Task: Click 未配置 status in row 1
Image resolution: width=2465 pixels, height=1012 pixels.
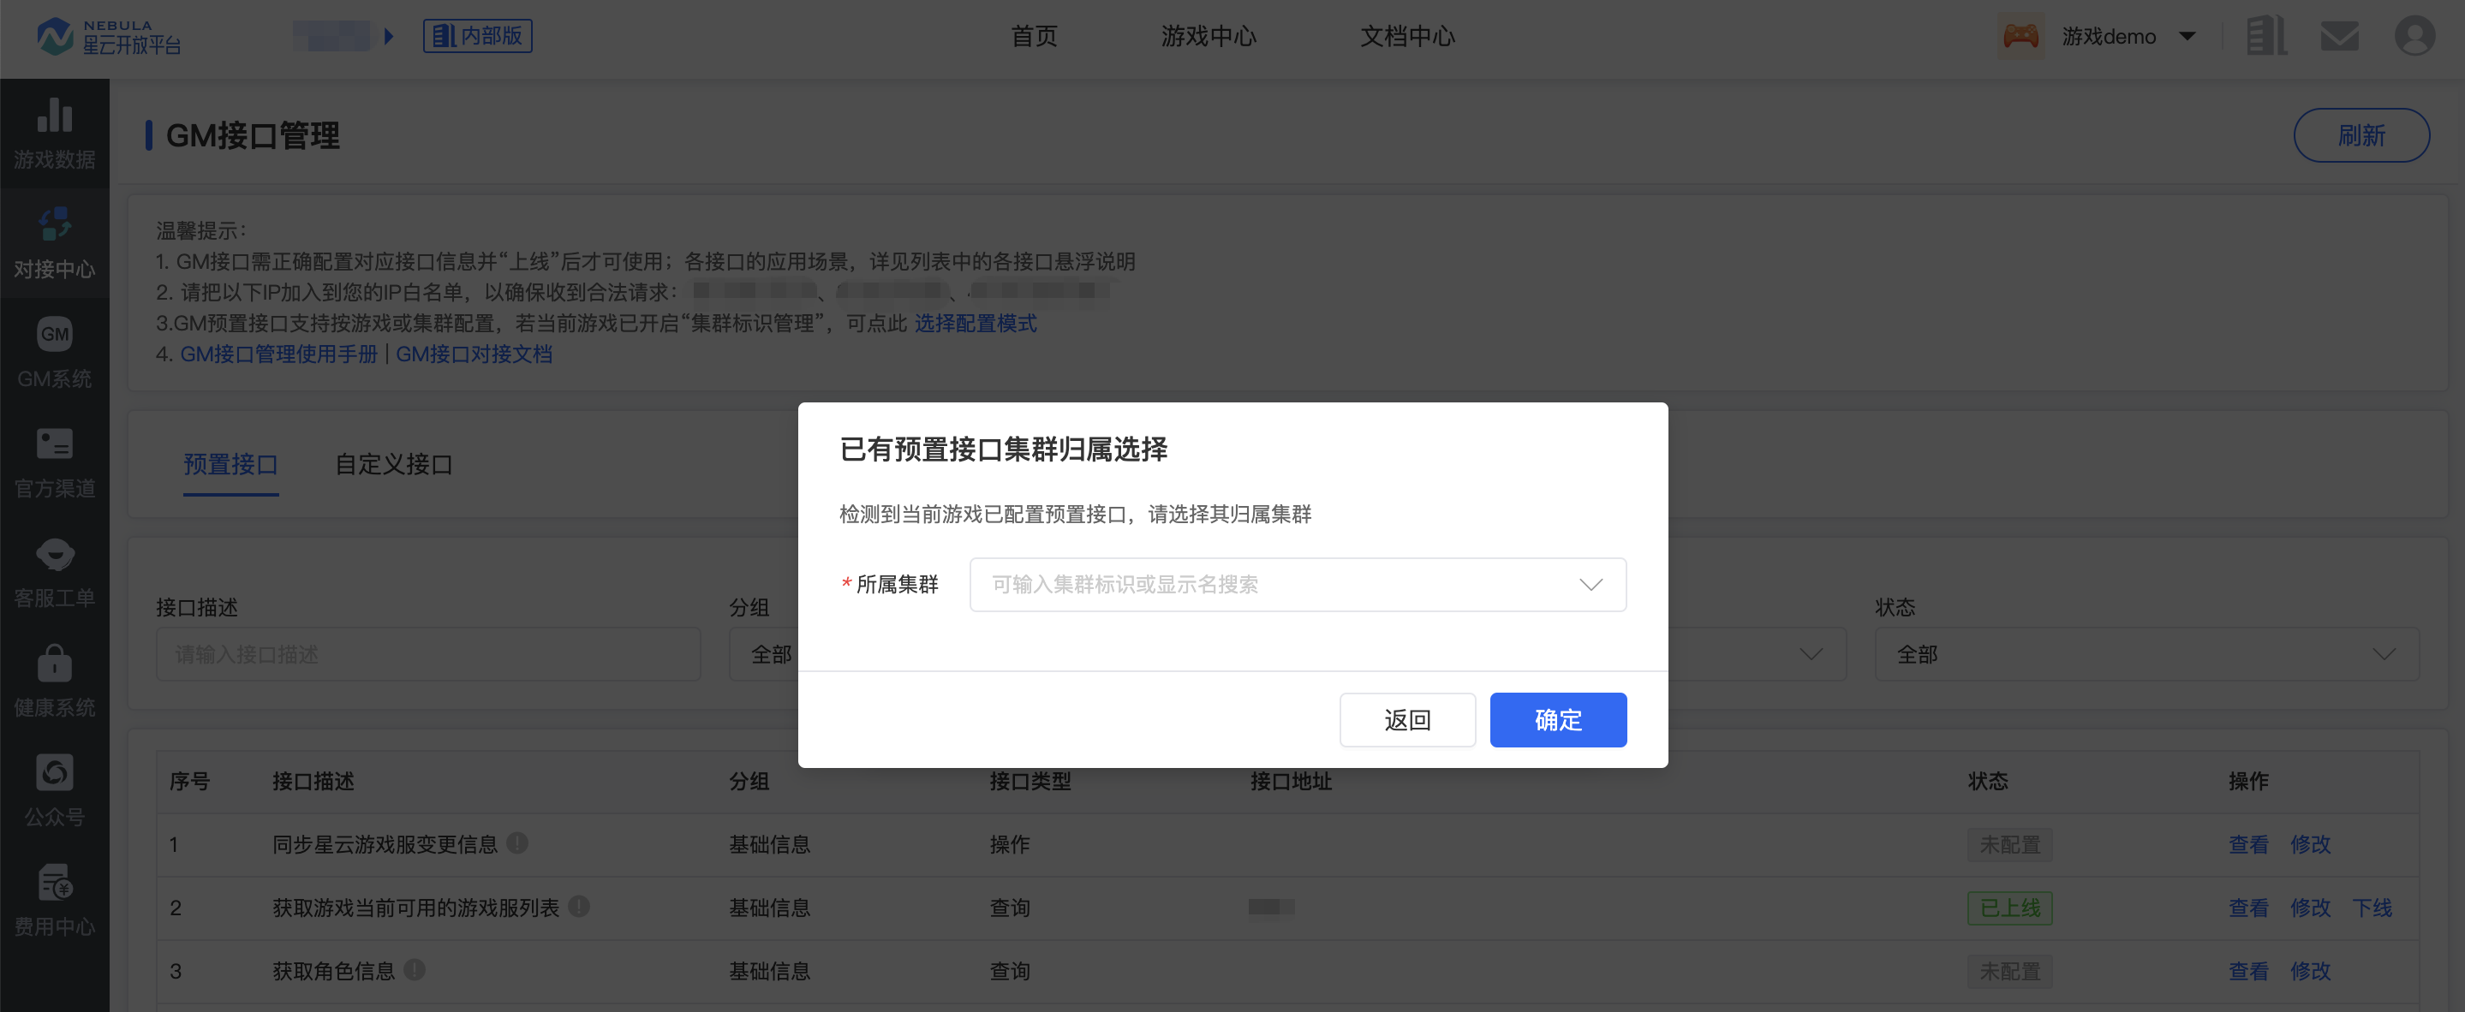Action: click(2009, 844)
